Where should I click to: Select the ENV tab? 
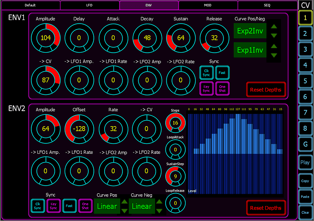click(149, 5)
